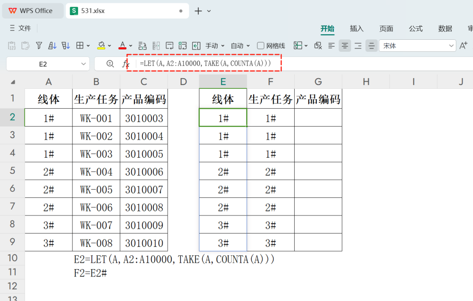Click the red font color bar
473x301 pixels.
click(122, 48)
